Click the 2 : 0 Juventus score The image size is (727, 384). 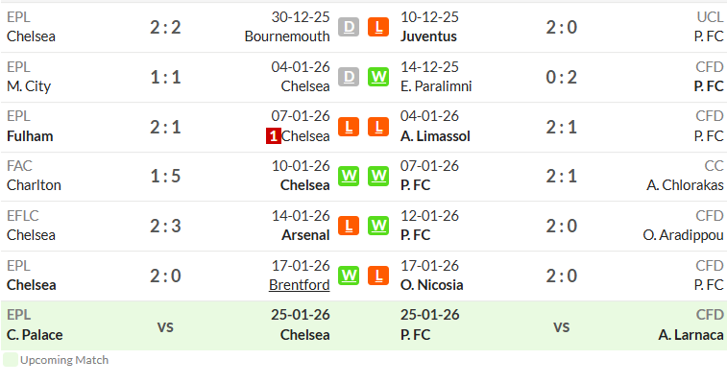tap(562, 27)
